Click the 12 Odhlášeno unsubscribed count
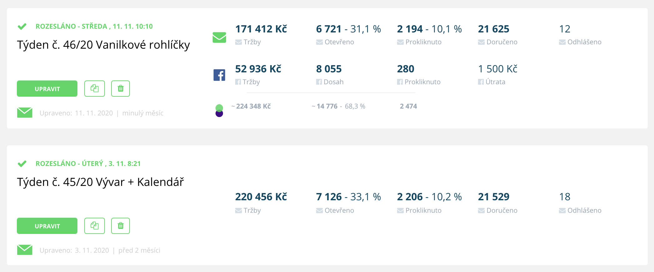This screenshot has width=654, height=272. click(x=565, y=29)
